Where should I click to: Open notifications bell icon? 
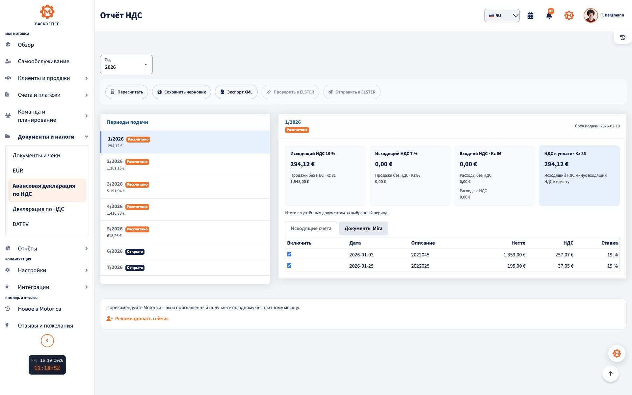pos(549,15)
